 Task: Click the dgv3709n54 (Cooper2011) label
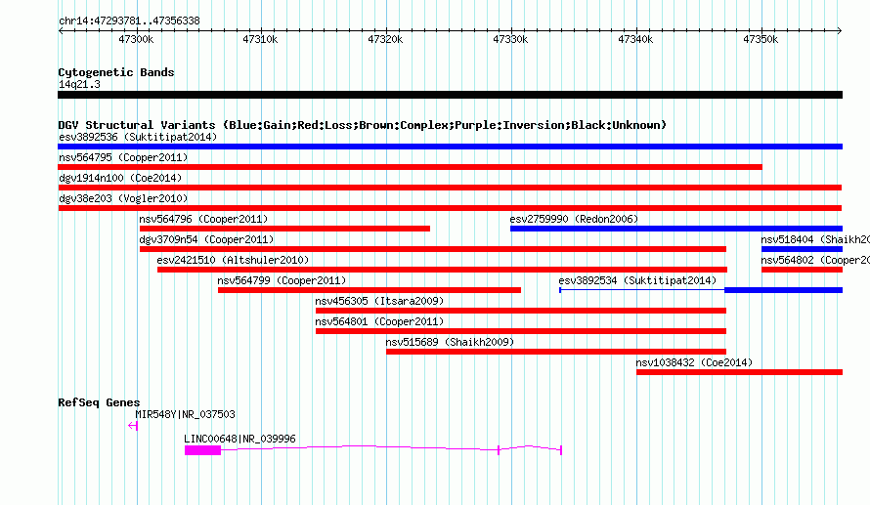tap(206, 239)
